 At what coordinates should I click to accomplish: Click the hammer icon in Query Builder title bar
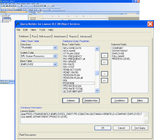pos(18,24)
